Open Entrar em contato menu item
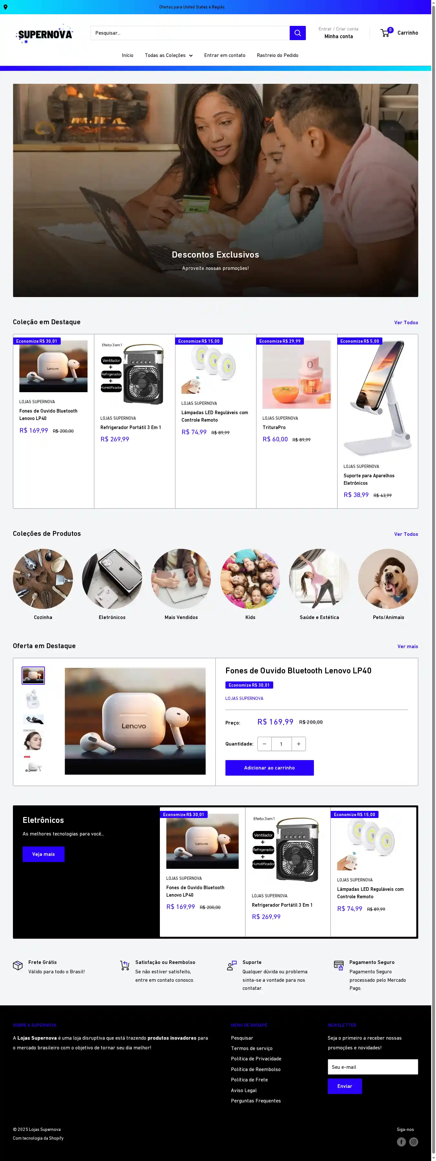 click(x=224, y=55)
